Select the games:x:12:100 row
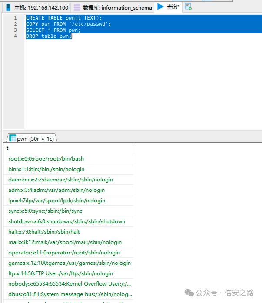 click(x=69, y=263)
